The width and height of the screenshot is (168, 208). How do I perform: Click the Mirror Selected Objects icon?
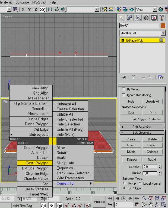(50, 9)
